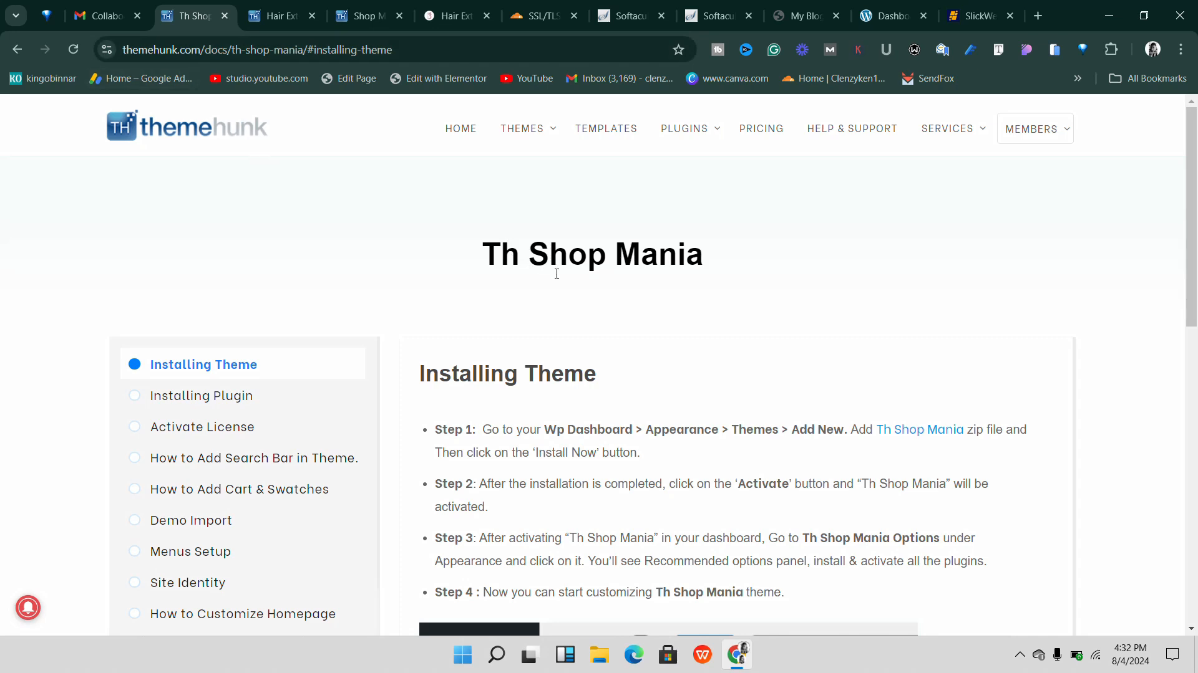Open HOME nav menu item

pyautogui.click(x=460, y=128)
